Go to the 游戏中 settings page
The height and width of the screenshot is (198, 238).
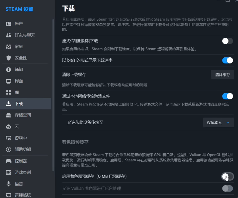click(21, 138)
